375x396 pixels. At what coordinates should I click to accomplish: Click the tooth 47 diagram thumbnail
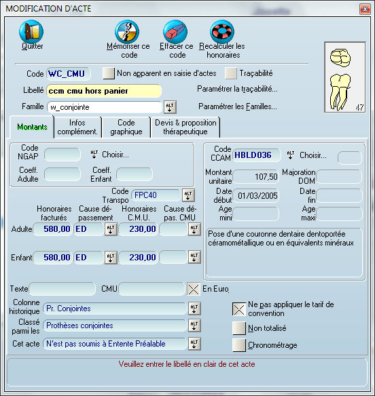[x=345, y=77]
